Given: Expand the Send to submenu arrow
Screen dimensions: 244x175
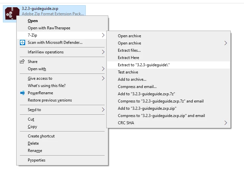Looking at the screenshot, I should [x=103, y=110].
